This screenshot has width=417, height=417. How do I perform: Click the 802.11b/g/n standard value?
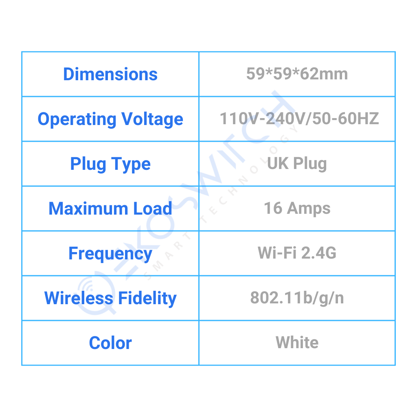click(297, 298)
